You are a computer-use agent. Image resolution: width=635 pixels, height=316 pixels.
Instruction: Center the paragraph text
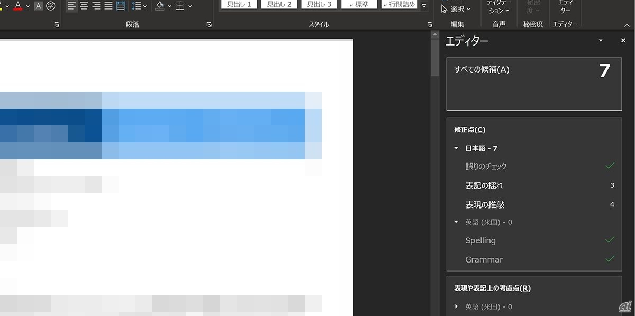coord(84,6)
